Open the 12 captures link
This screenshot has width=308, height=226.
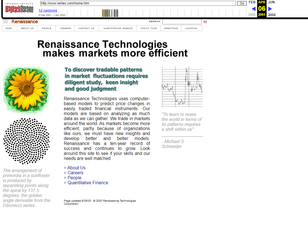pyautogui.click(x=48, y=11)
